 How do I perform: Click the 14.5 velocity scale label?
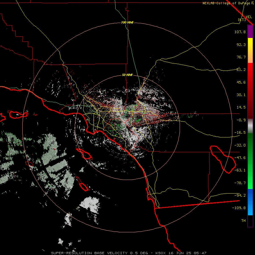[x=241, y=107]
